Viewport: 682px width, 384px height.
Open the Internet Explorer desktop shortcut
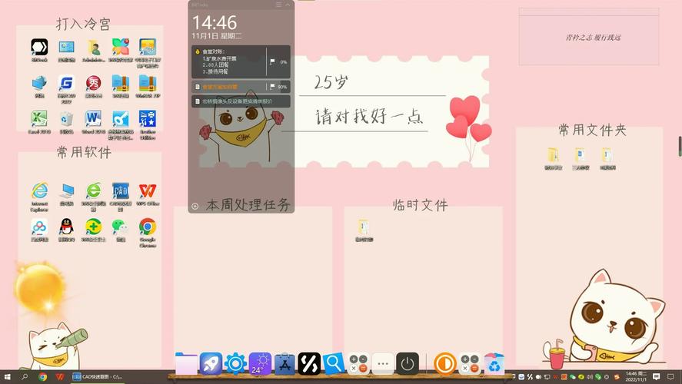[39, 191]
